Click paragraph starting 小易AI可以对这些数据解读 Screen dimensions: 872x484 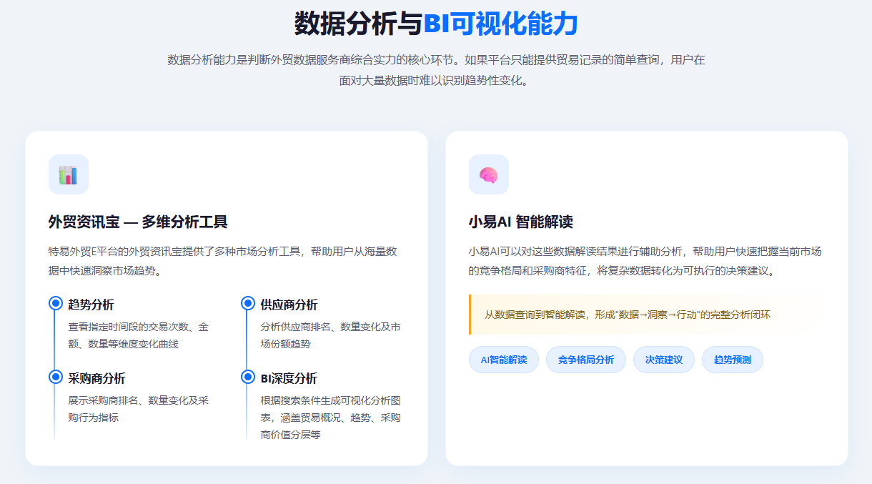tap(645, 261)
